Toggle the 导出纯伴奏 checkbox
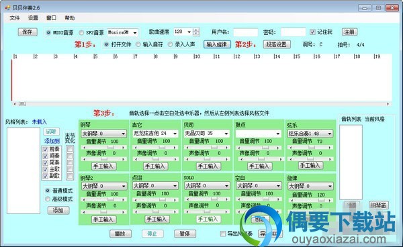Image resolution: width=403 pixels, height=247 pixels. point(223,234)
